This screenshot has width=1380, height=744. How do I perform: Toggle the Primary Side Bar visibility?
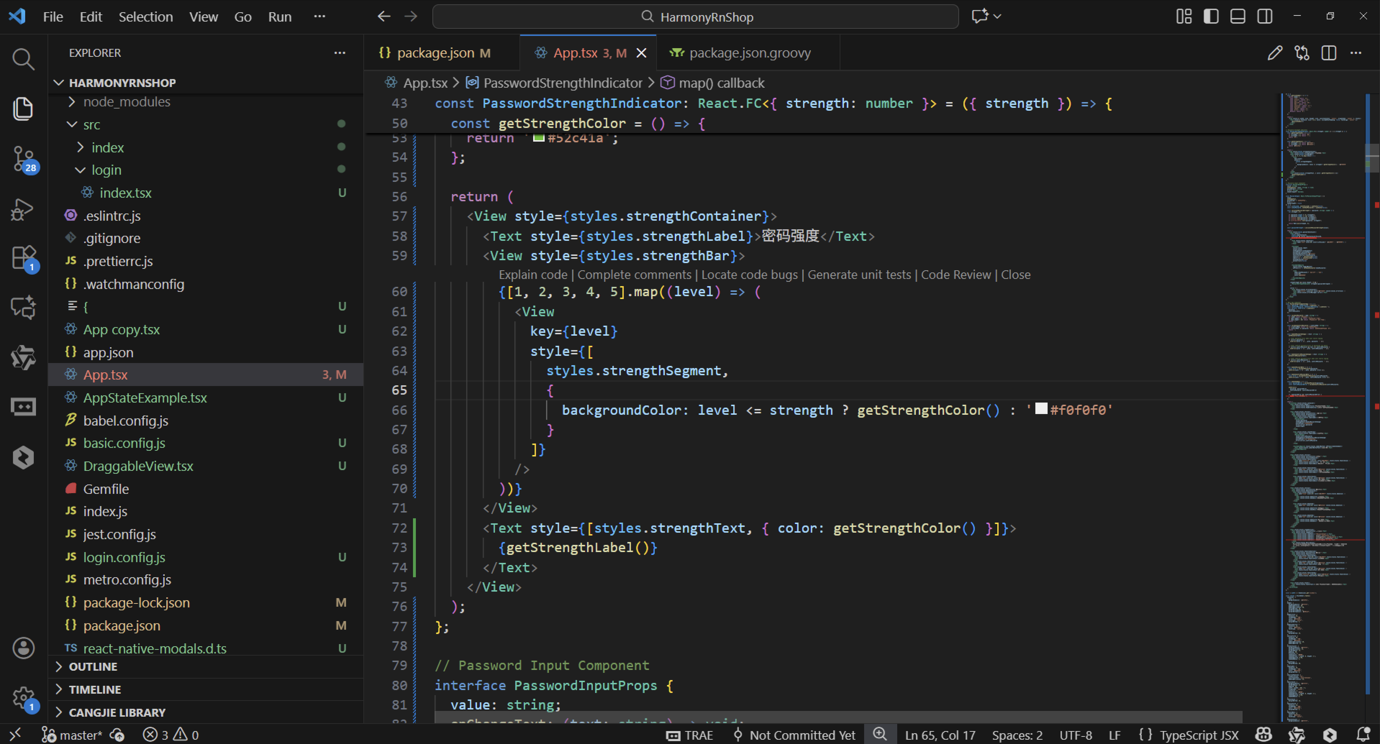1211,17
